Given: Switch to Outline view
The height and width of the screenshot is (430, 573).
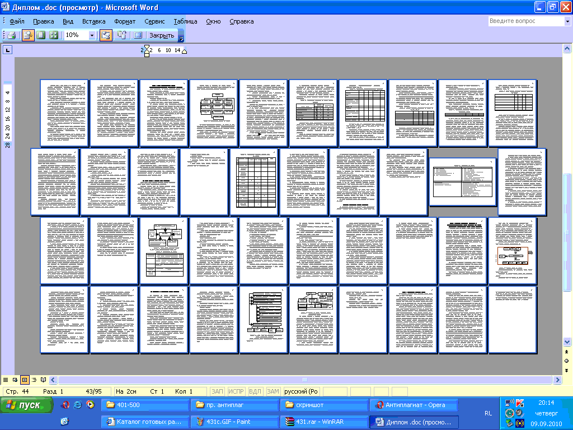Looking at the screenshot, I should tap(34, 380).
